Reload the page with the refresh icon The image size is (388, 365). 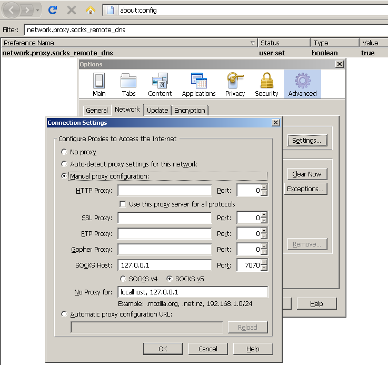pos(53,10)
